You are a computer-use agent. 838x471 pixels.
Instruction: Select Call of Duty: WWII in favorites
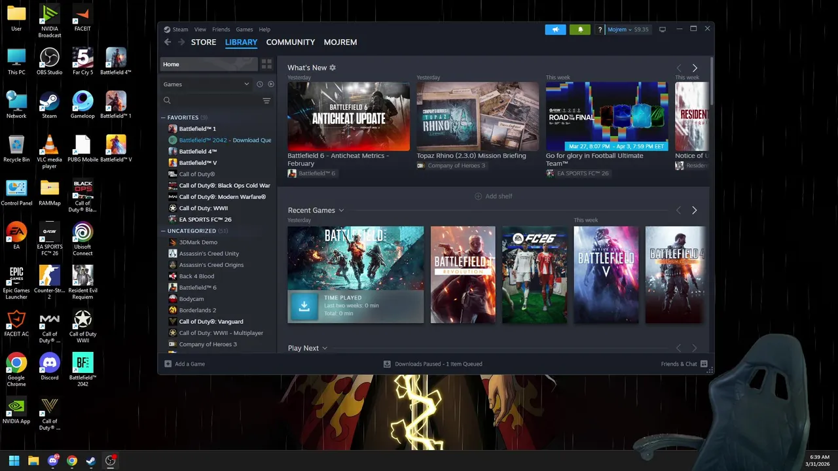[x=204, y=208]
